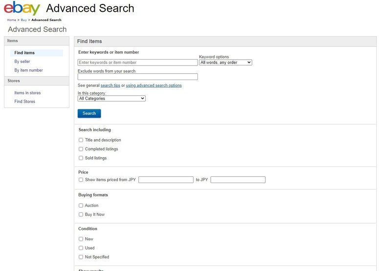391x271 pixels.
Task: Open using advanced search options link
Action: [x=153, y=85]
